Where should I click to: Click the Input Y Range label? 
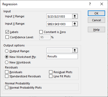(15, 16)
